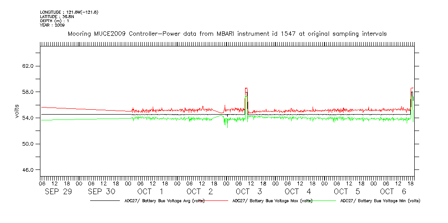Select the OCT 6 date label
The width and height of the screenshot is (448, 223).
pos(393,192)
